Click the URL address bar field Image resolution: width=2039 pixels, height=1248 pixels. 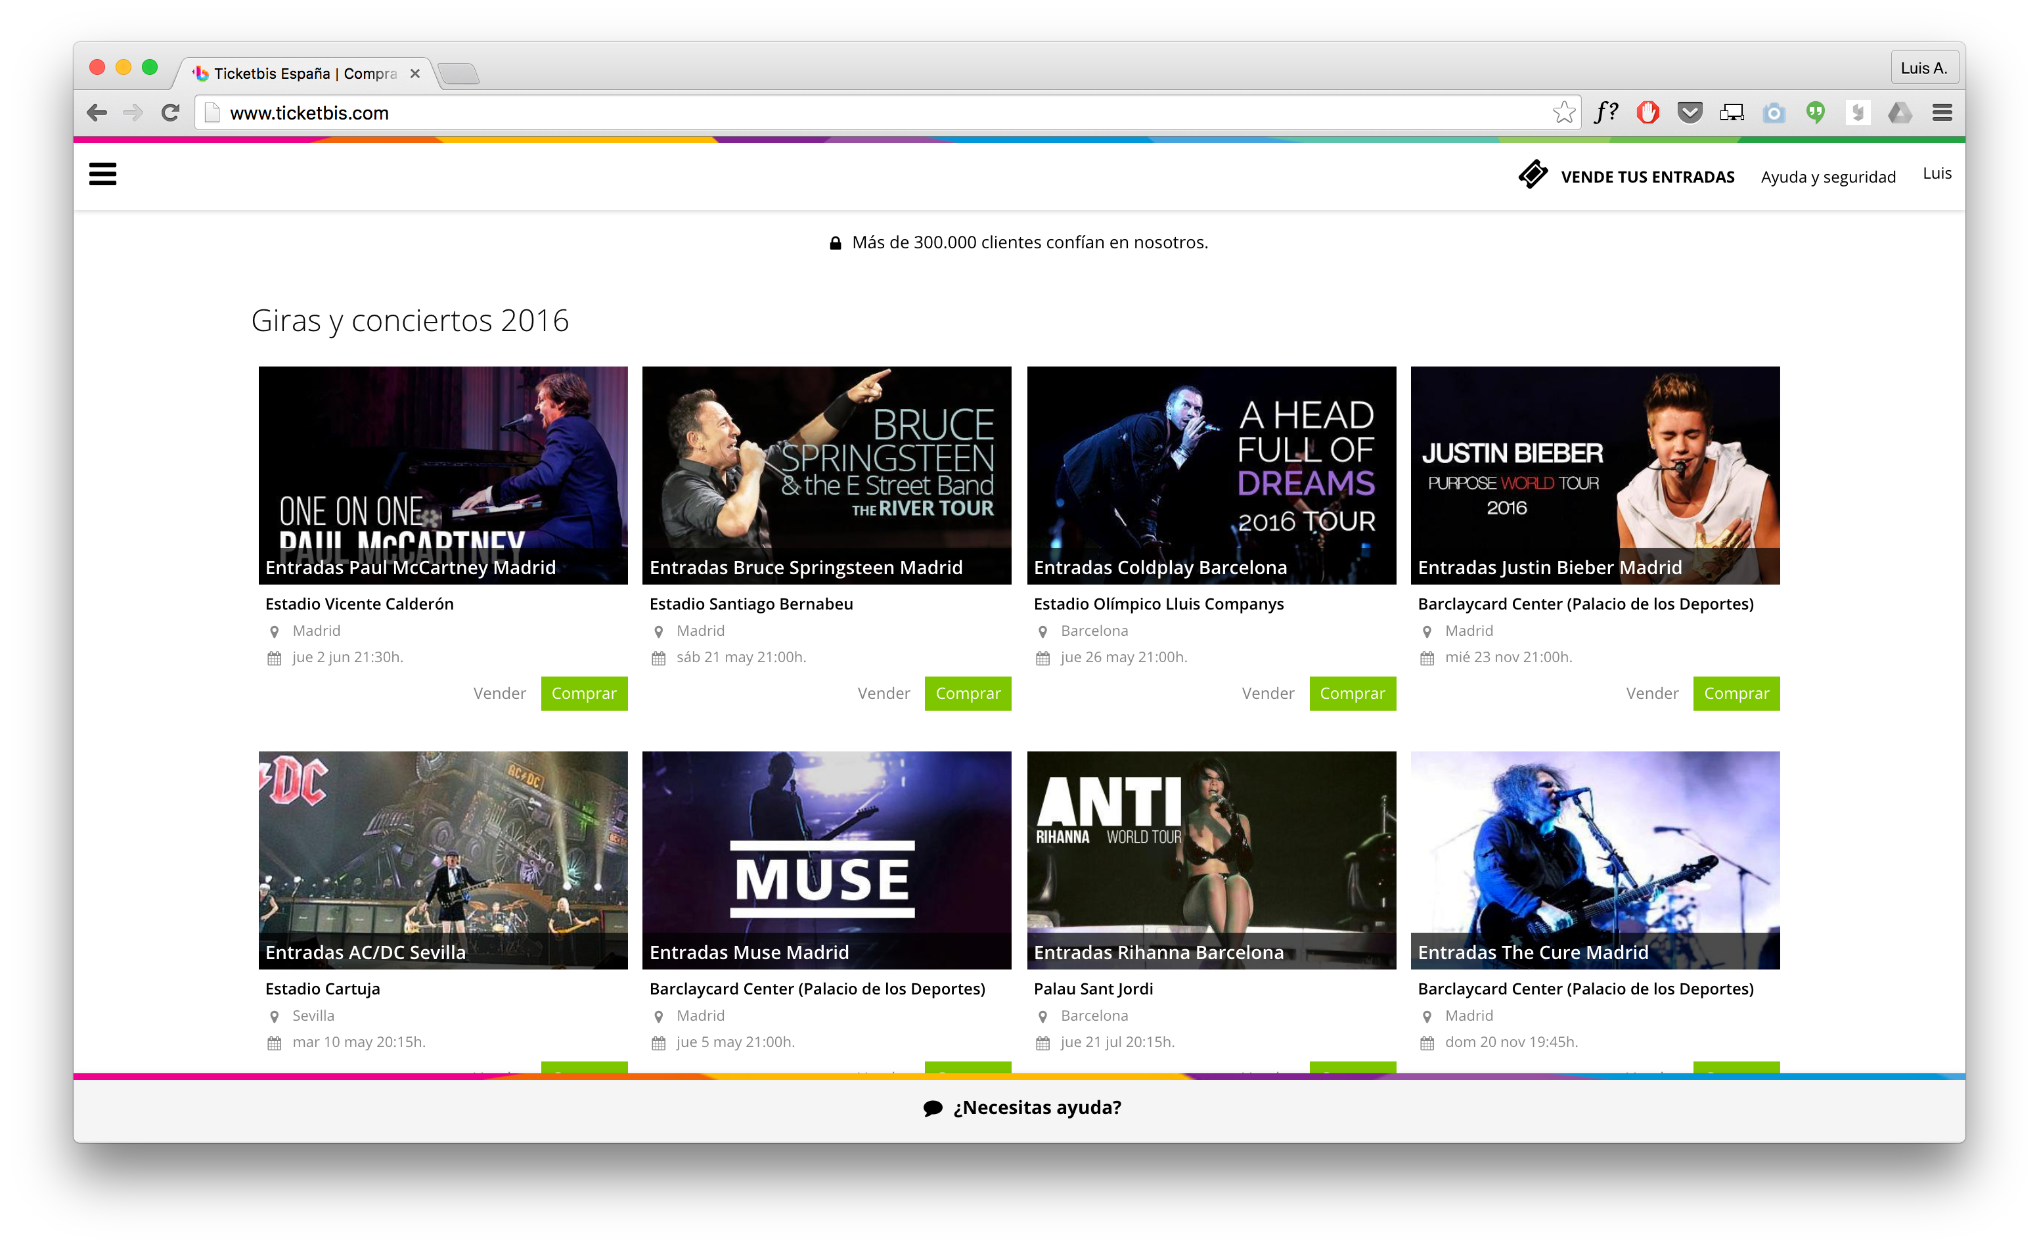coord(877,112)
